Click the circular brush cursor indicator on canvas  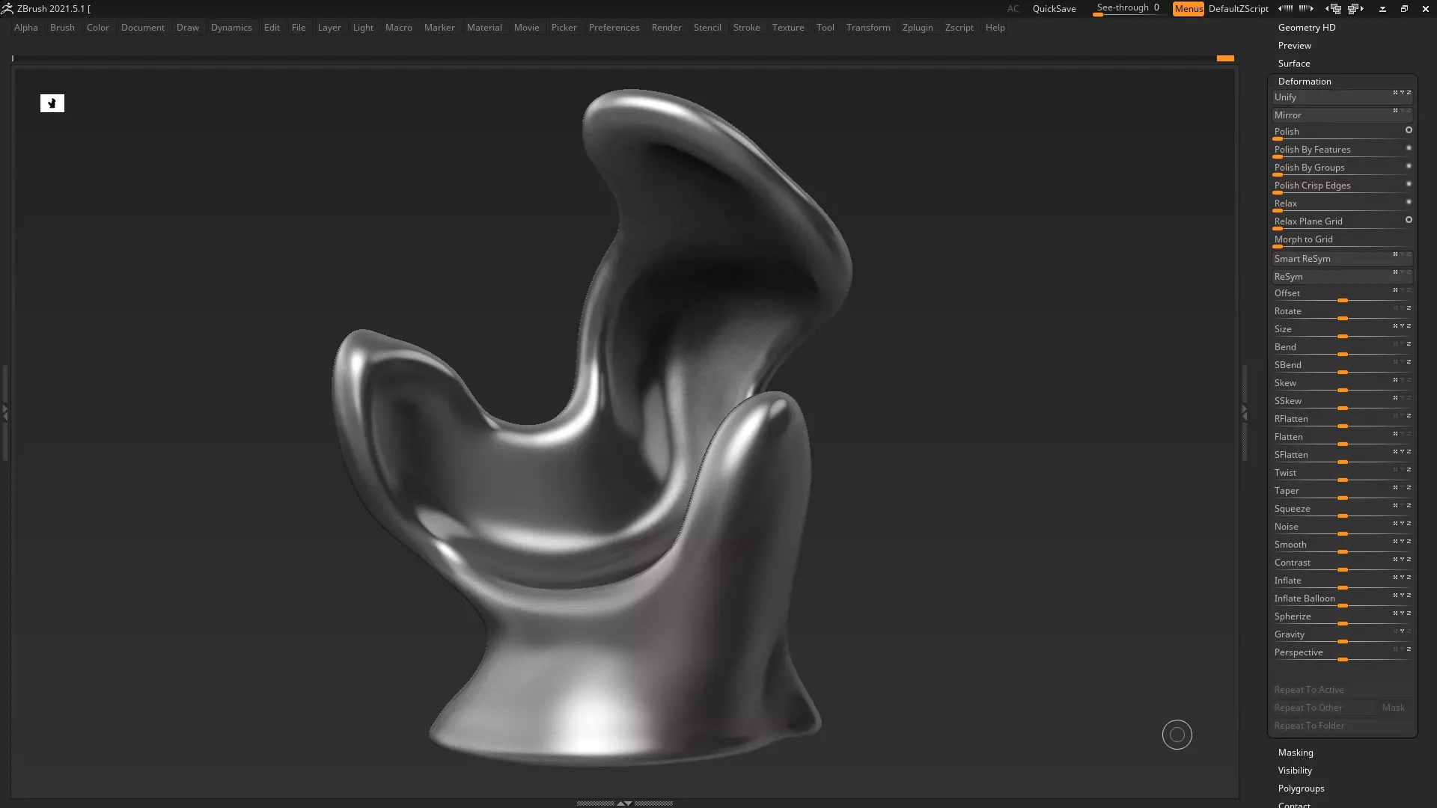(x=1177, y=735)
